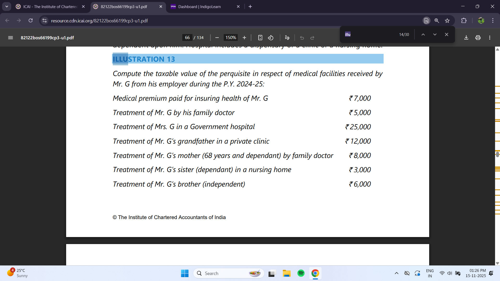Click the PDF download icon

click(x=466, y=38)
